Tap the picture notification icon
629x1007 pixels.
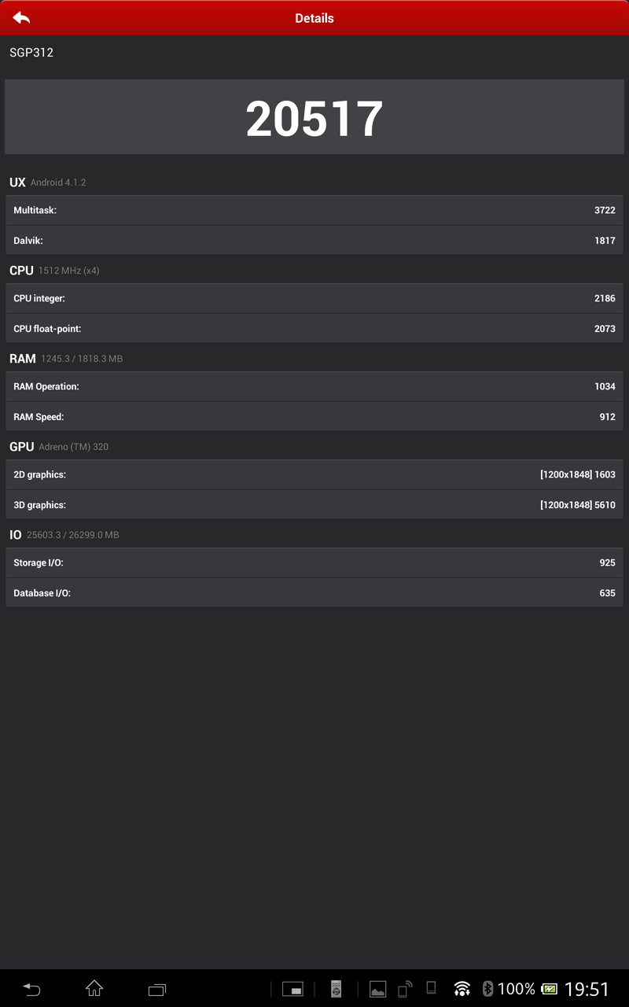(x=378, y=989)
